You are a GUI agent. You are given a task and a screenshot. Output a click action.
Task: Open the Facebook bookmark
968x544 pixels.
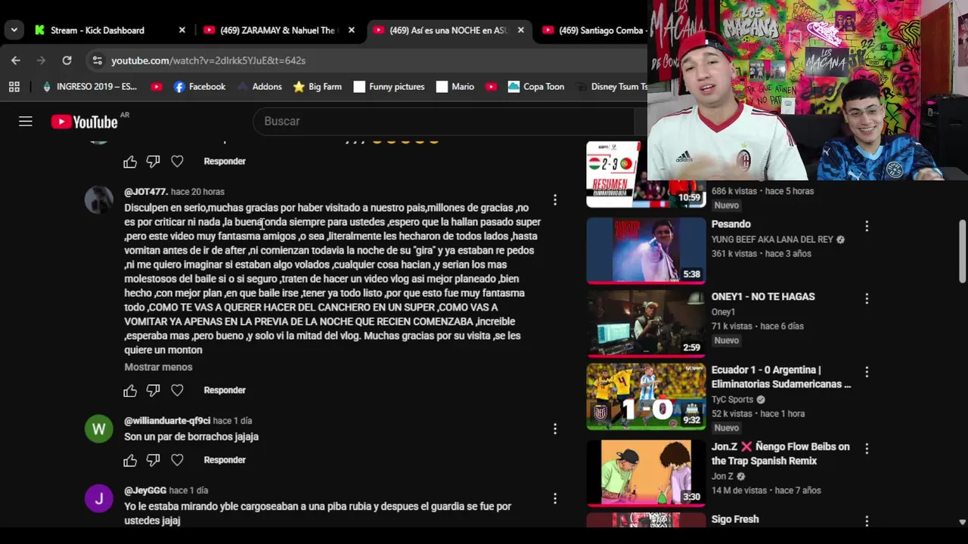[200, 87]
